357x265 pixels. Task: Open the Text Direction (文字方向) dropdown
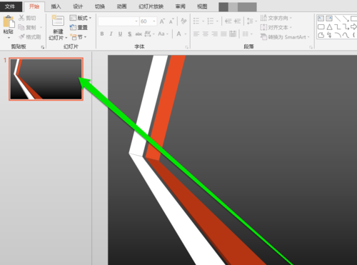[276, 18]
